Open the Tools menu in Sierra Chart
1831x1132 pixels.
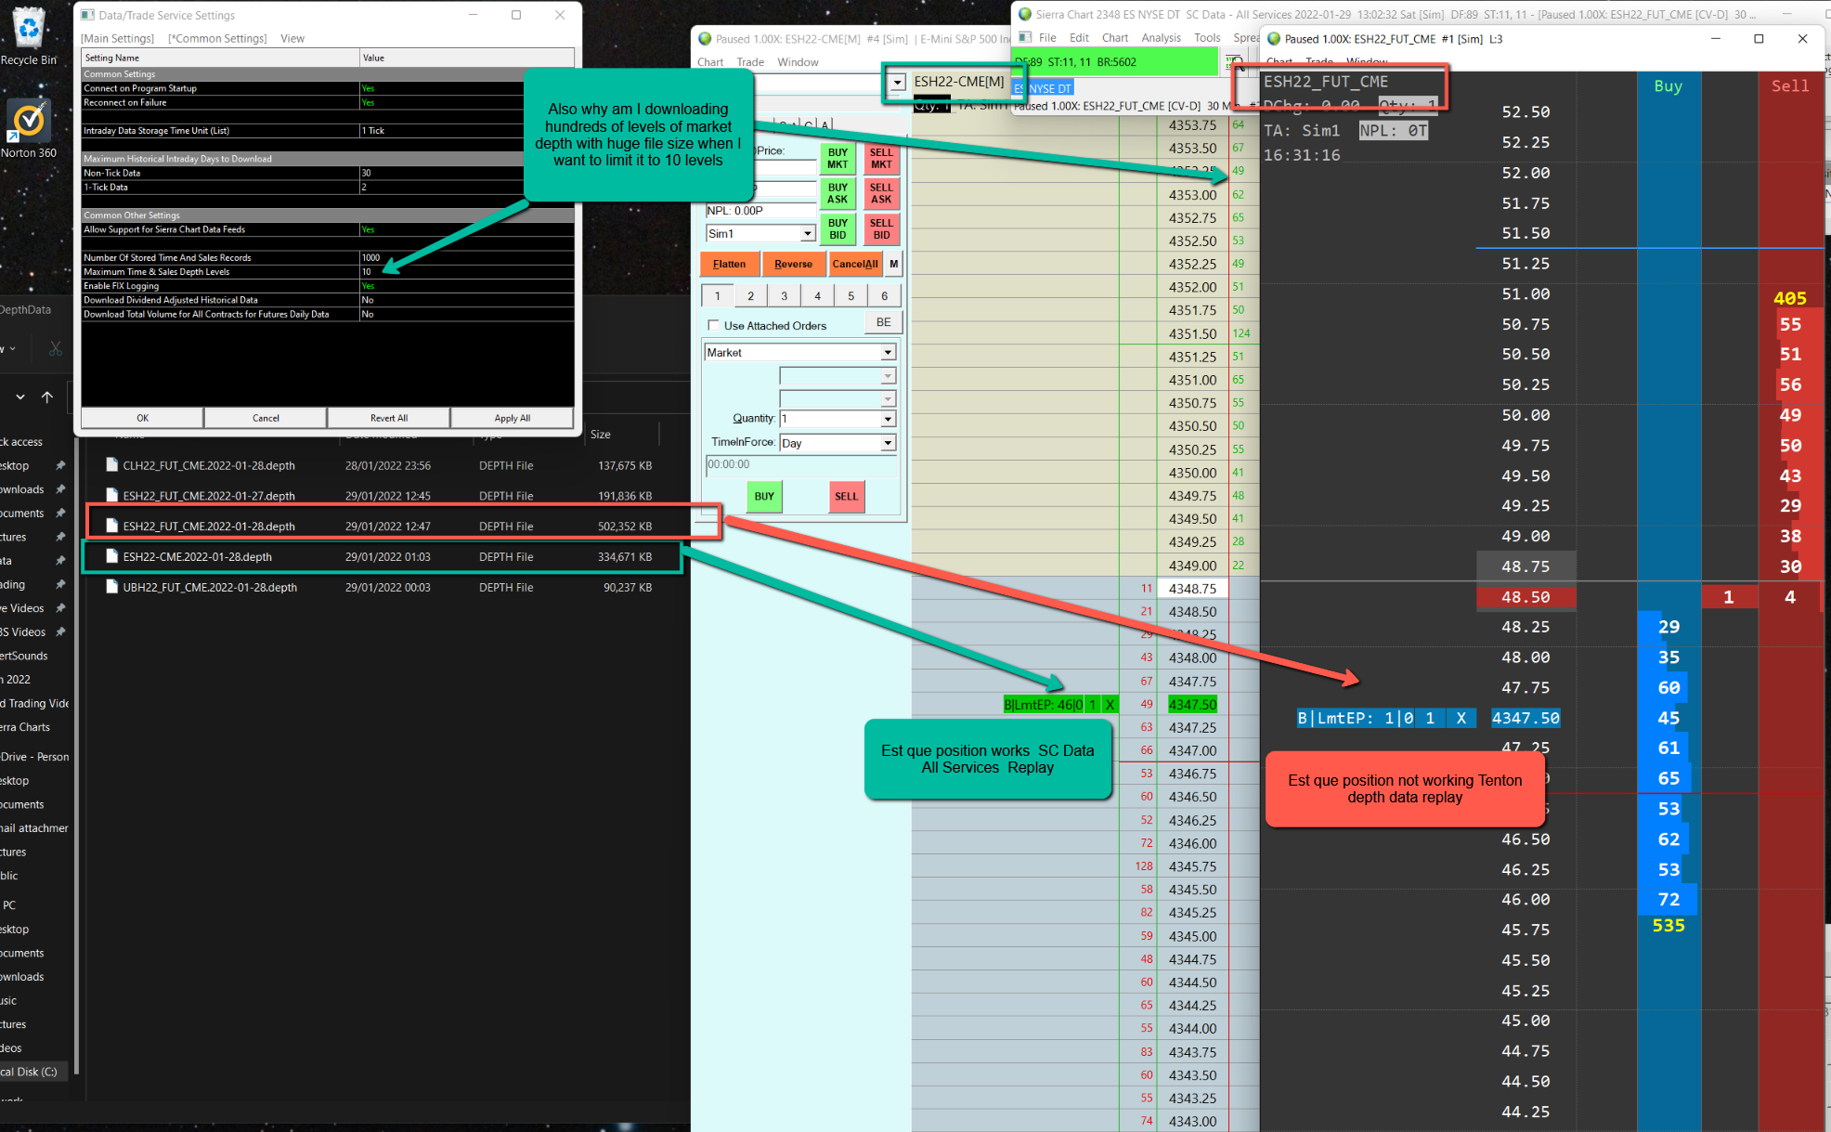(1207, 38)
